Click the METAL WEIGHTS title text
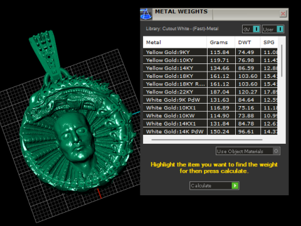The width and height of the screenshot is (301, 226). [x=181, y=11]
